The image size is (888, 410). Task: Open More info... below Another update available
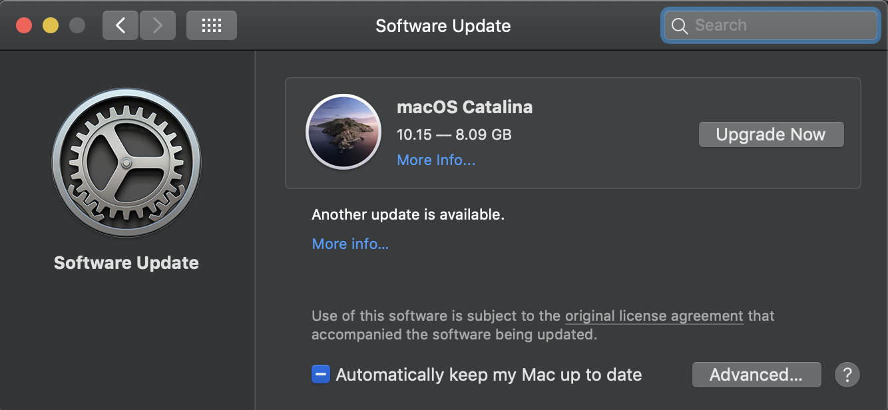click(350, 244)
